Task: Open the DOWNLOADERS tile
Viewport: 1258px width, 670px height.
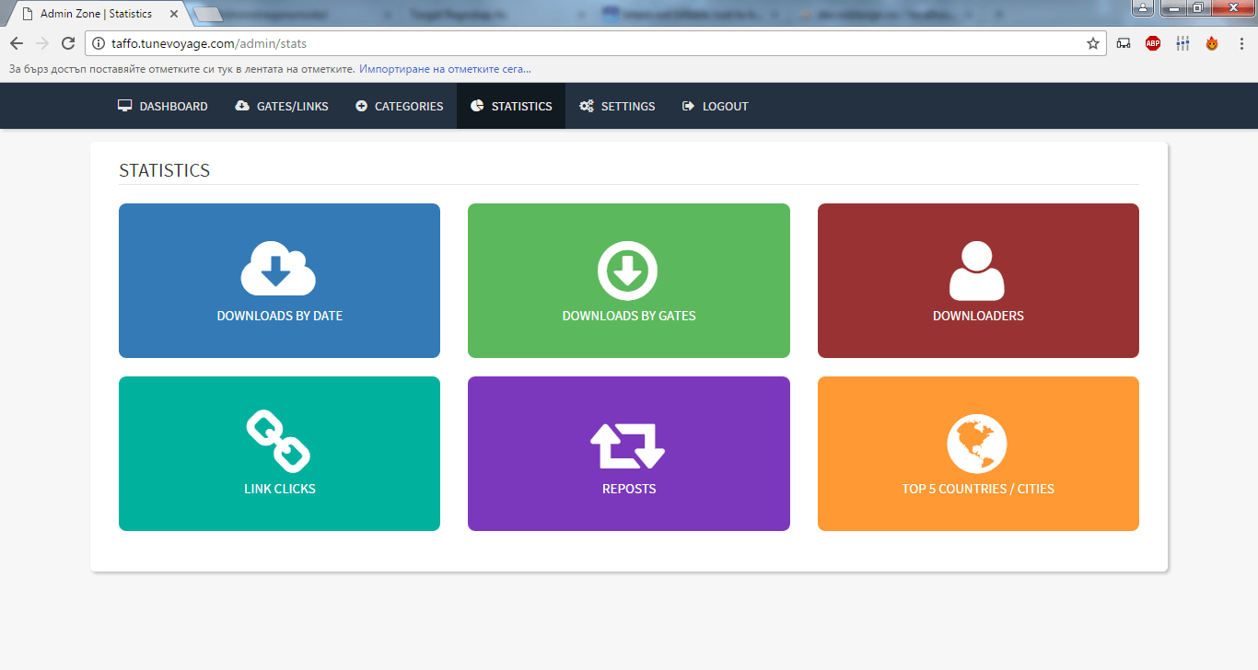Action: click(x=978, y=281)
